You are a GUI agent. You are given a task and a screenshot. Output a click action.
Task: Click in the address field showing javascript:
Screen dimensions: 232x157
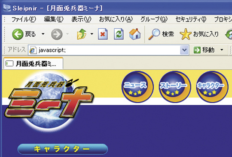tap(108, 50)
